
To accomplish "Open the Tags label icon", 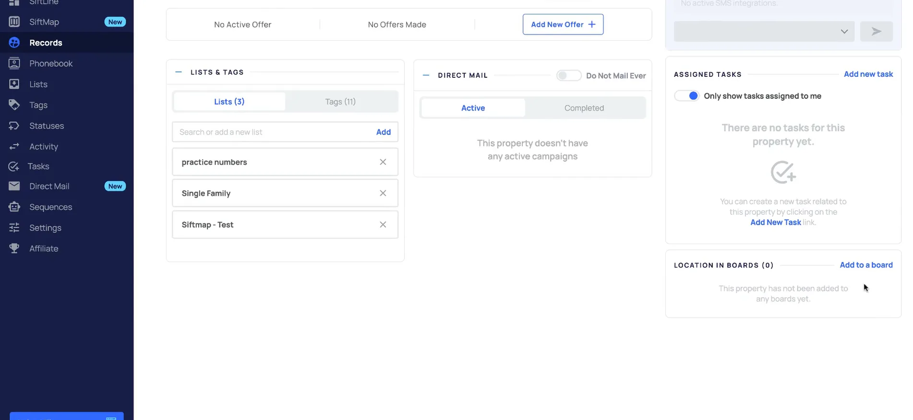I will point(14,105).
